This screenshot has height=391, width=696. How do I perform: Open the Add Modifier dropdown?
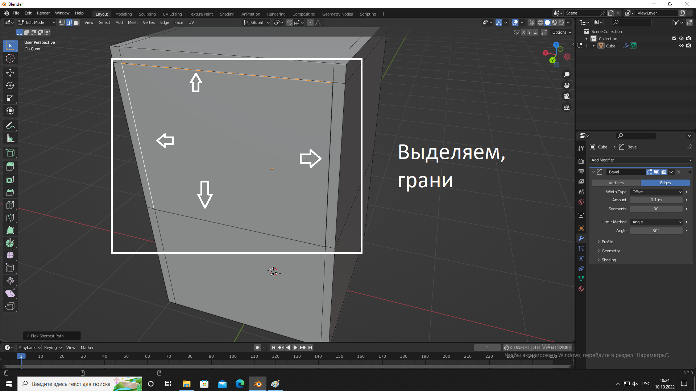click(641, 160)
